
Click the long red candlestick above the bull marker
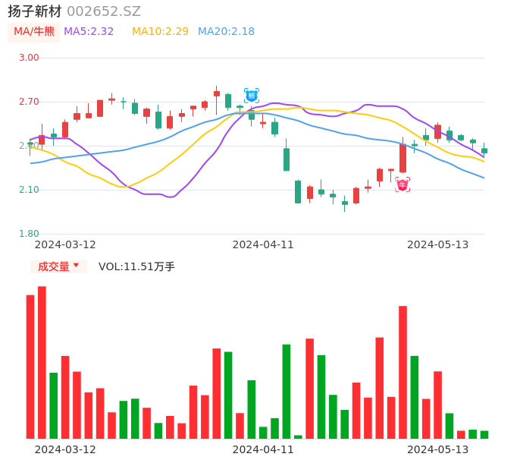(403, 159)
